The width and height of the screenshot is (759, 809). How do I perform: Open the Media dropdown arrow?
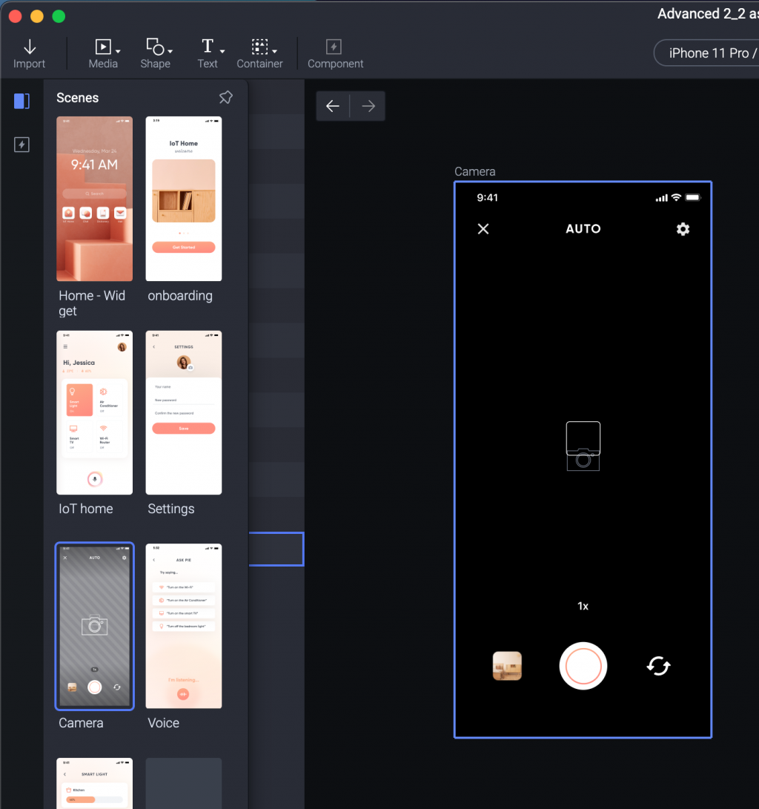click(118, 51)
